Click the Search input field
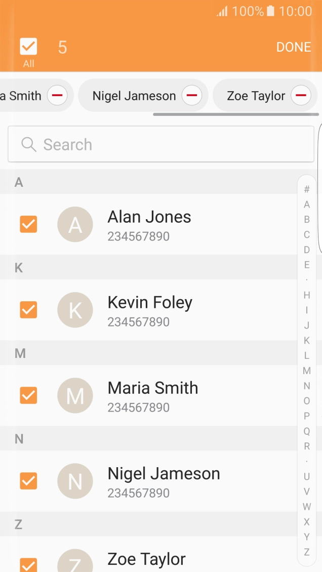Screen dimensions: 322x572 coord(167,144)
